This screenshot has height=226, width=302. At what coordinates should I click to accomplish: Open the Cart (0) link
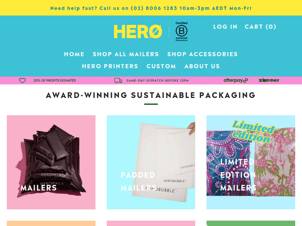click(x=261, y=26)
